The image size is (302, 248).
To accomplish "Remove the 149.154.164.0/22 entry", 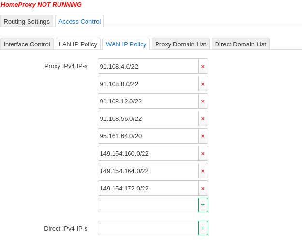I will pyautogui.click(x=203, y=171).
